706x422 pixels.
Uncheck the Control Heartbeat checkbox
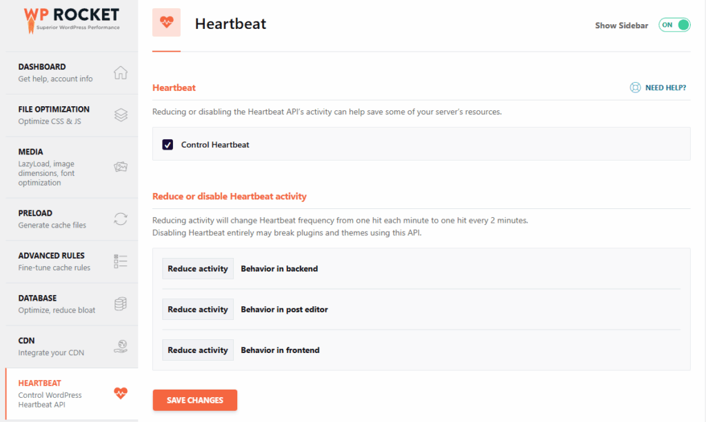click(x=168, y=145)
